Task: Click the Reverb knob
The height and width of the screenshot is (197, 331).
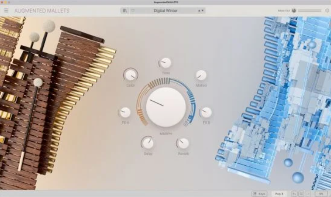Action: tap(183, 143)
